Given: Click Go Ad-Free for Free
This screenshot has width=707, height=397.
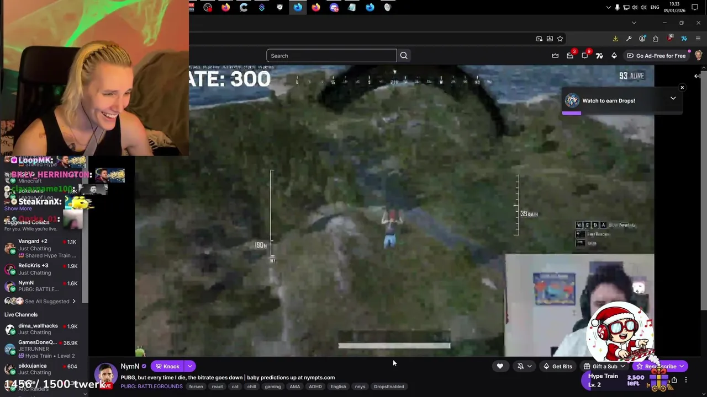Looking at the screenshot, I should [656, 56].
